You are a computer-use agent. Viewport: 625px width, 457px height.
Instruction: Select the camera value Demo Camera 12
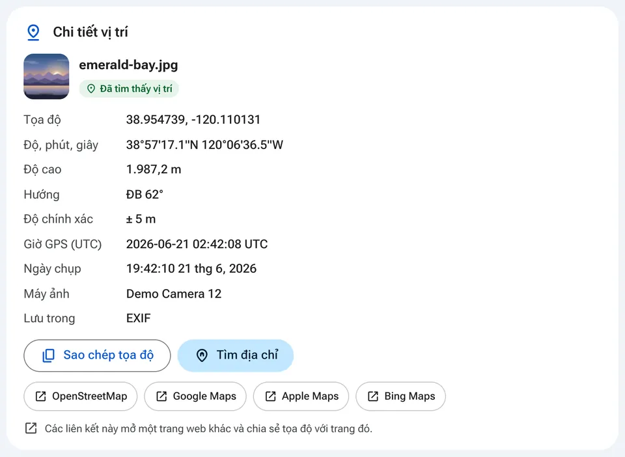tap(174, 294)
